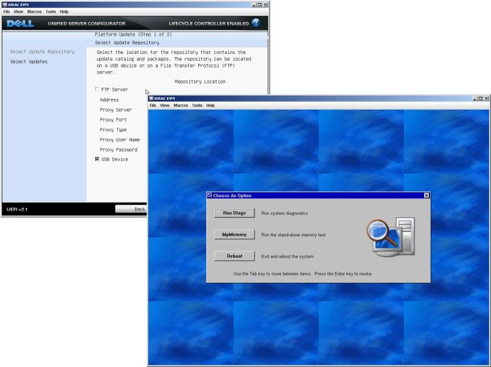Click the Proxy Server label
This screenshot has height=367, width=491.
coord(116,110)
